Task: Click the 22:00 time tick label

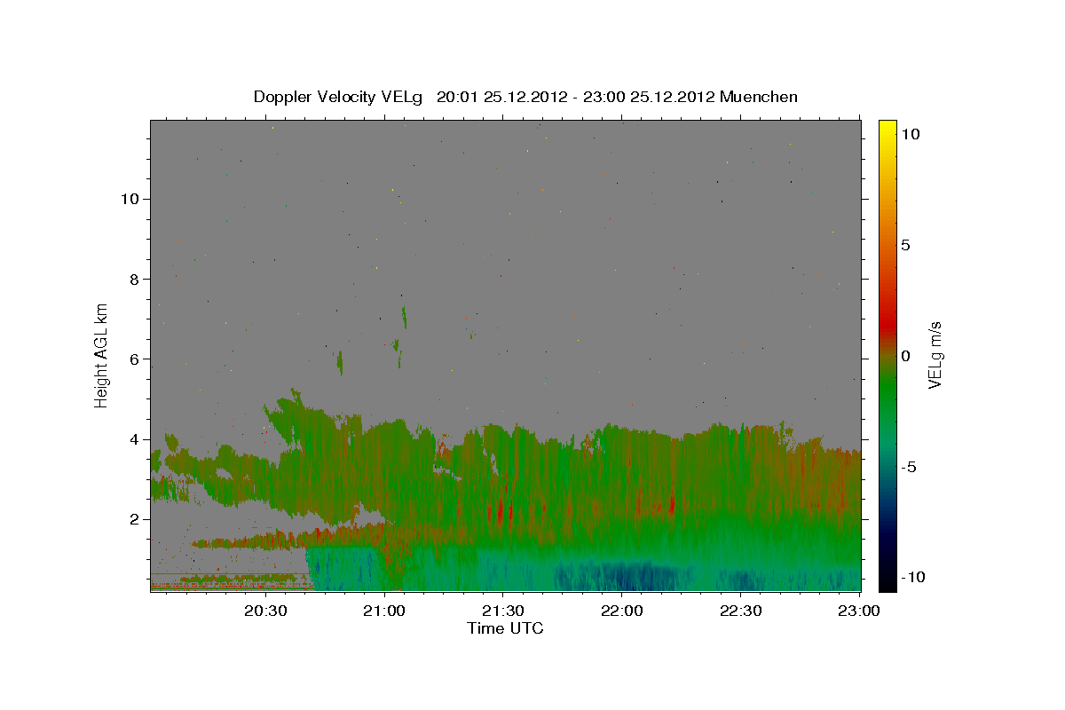Action: tap(622, 611)
